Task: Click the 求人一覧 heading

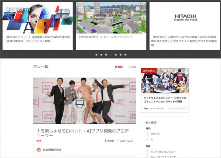Action: (x=41, y=67)
